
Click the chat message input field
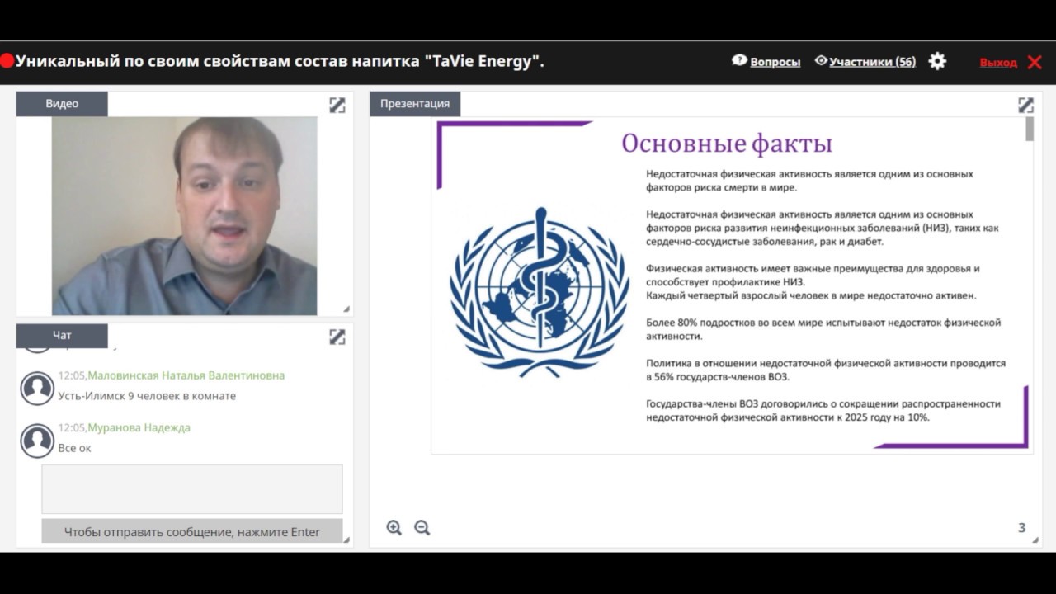point(192,489)
